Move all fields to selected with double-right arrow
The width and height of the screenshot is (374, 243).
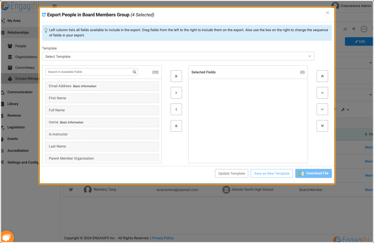pos(176,76)
